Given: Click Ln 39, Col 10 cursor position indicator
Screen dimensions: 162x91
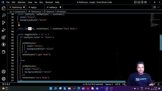Looking at the screenshot, I should tap(93, 84).
